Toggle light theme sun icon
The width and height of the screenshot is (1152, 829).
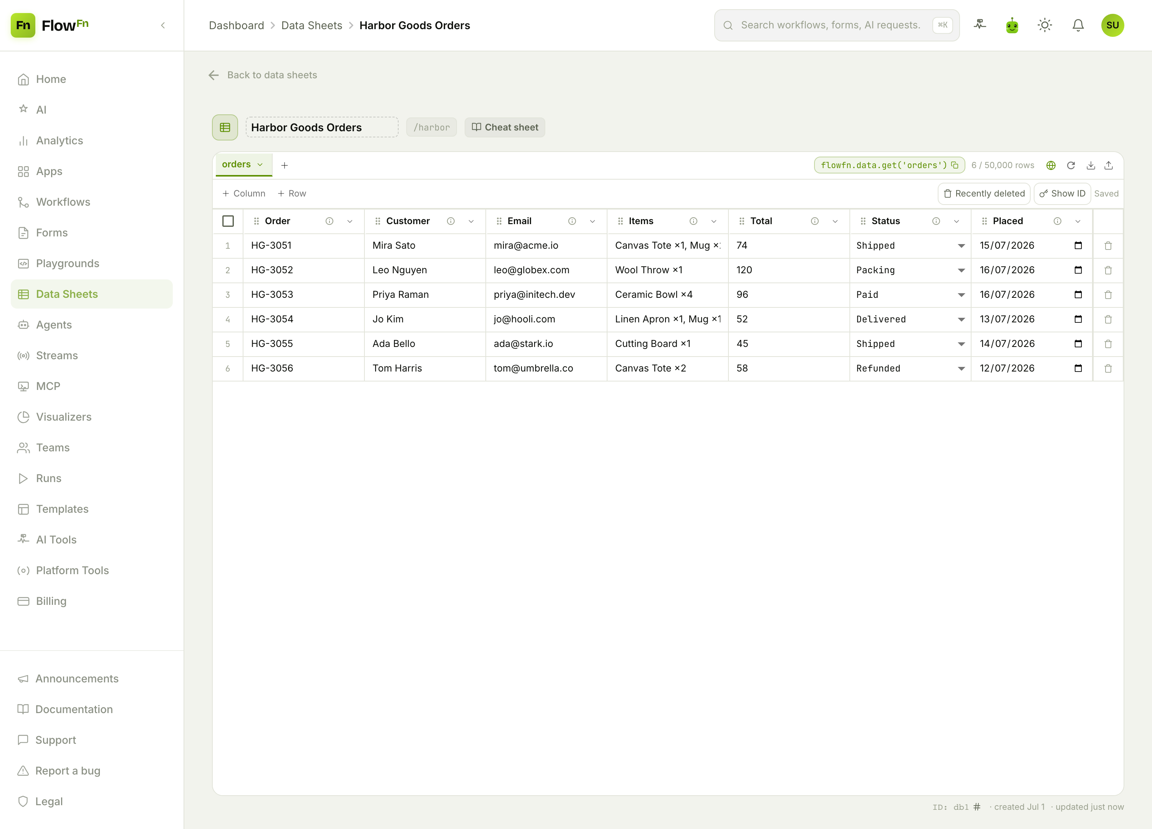coord(1045,25)
